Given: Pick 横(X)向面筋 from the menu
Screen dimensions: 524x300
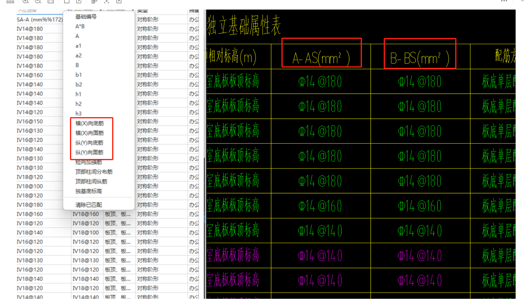Looking at the screenshot, I should point(89,133).
